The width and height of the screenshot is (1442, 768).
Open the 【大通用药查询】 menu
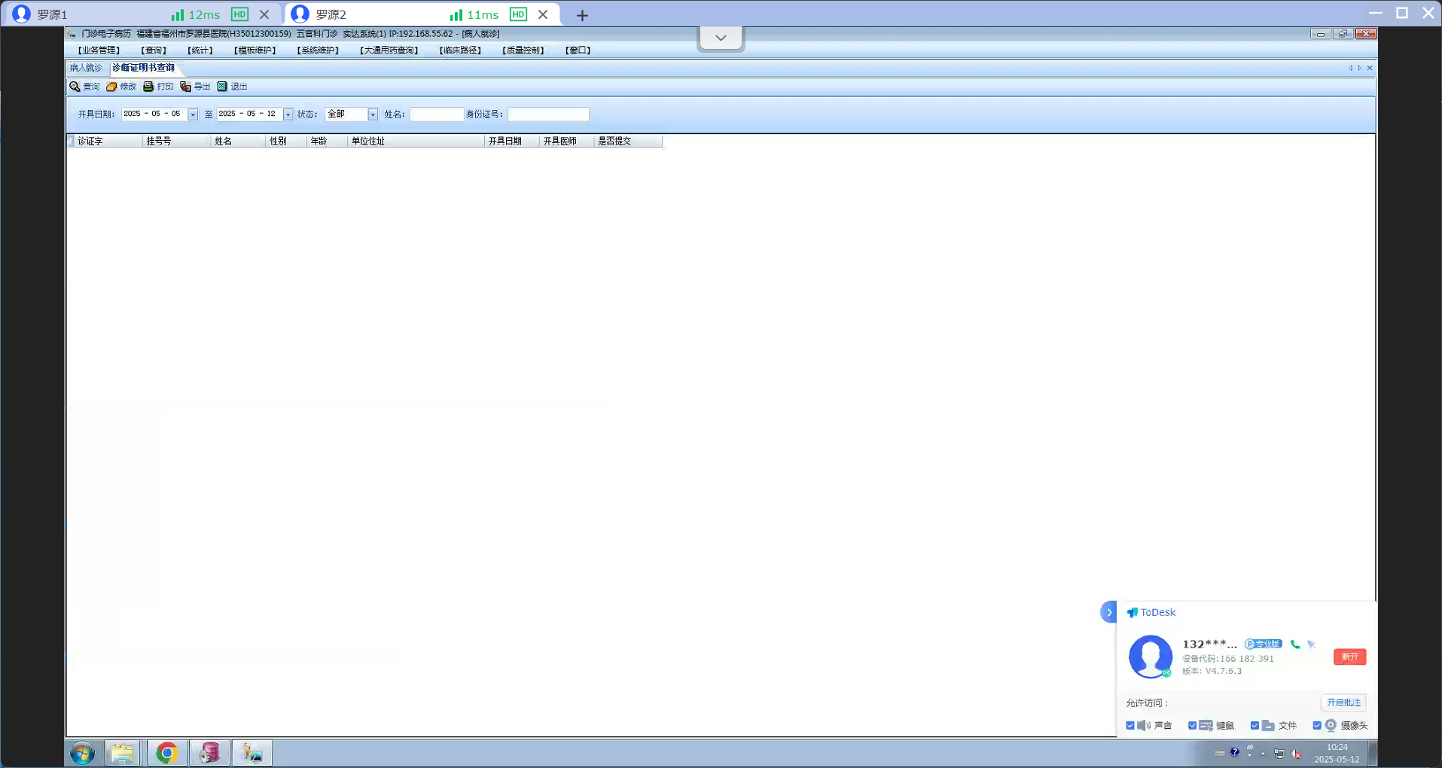[389, 50]
